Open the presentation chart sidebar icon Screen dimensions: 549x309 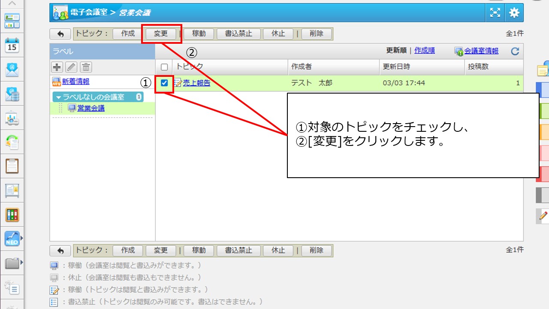click(x=12, y=119)
